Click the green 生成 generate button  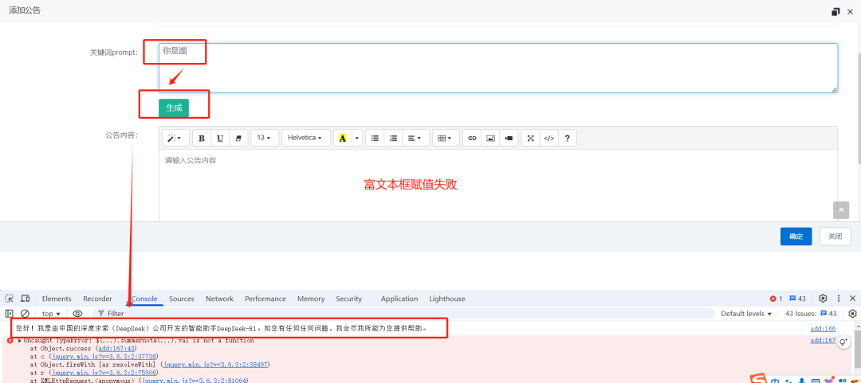(174, 107)
